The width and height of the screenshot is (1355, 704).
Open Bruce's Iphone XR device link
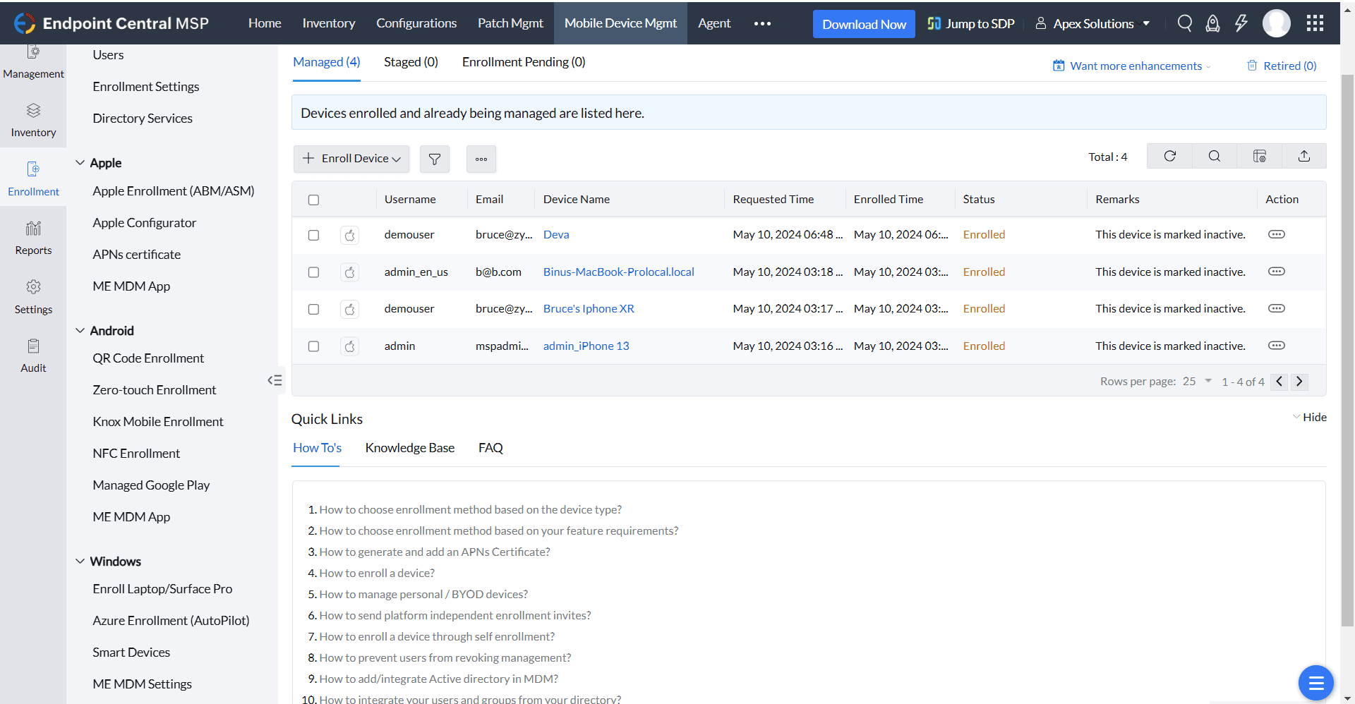pyautogui.click(x=589, y=309)
